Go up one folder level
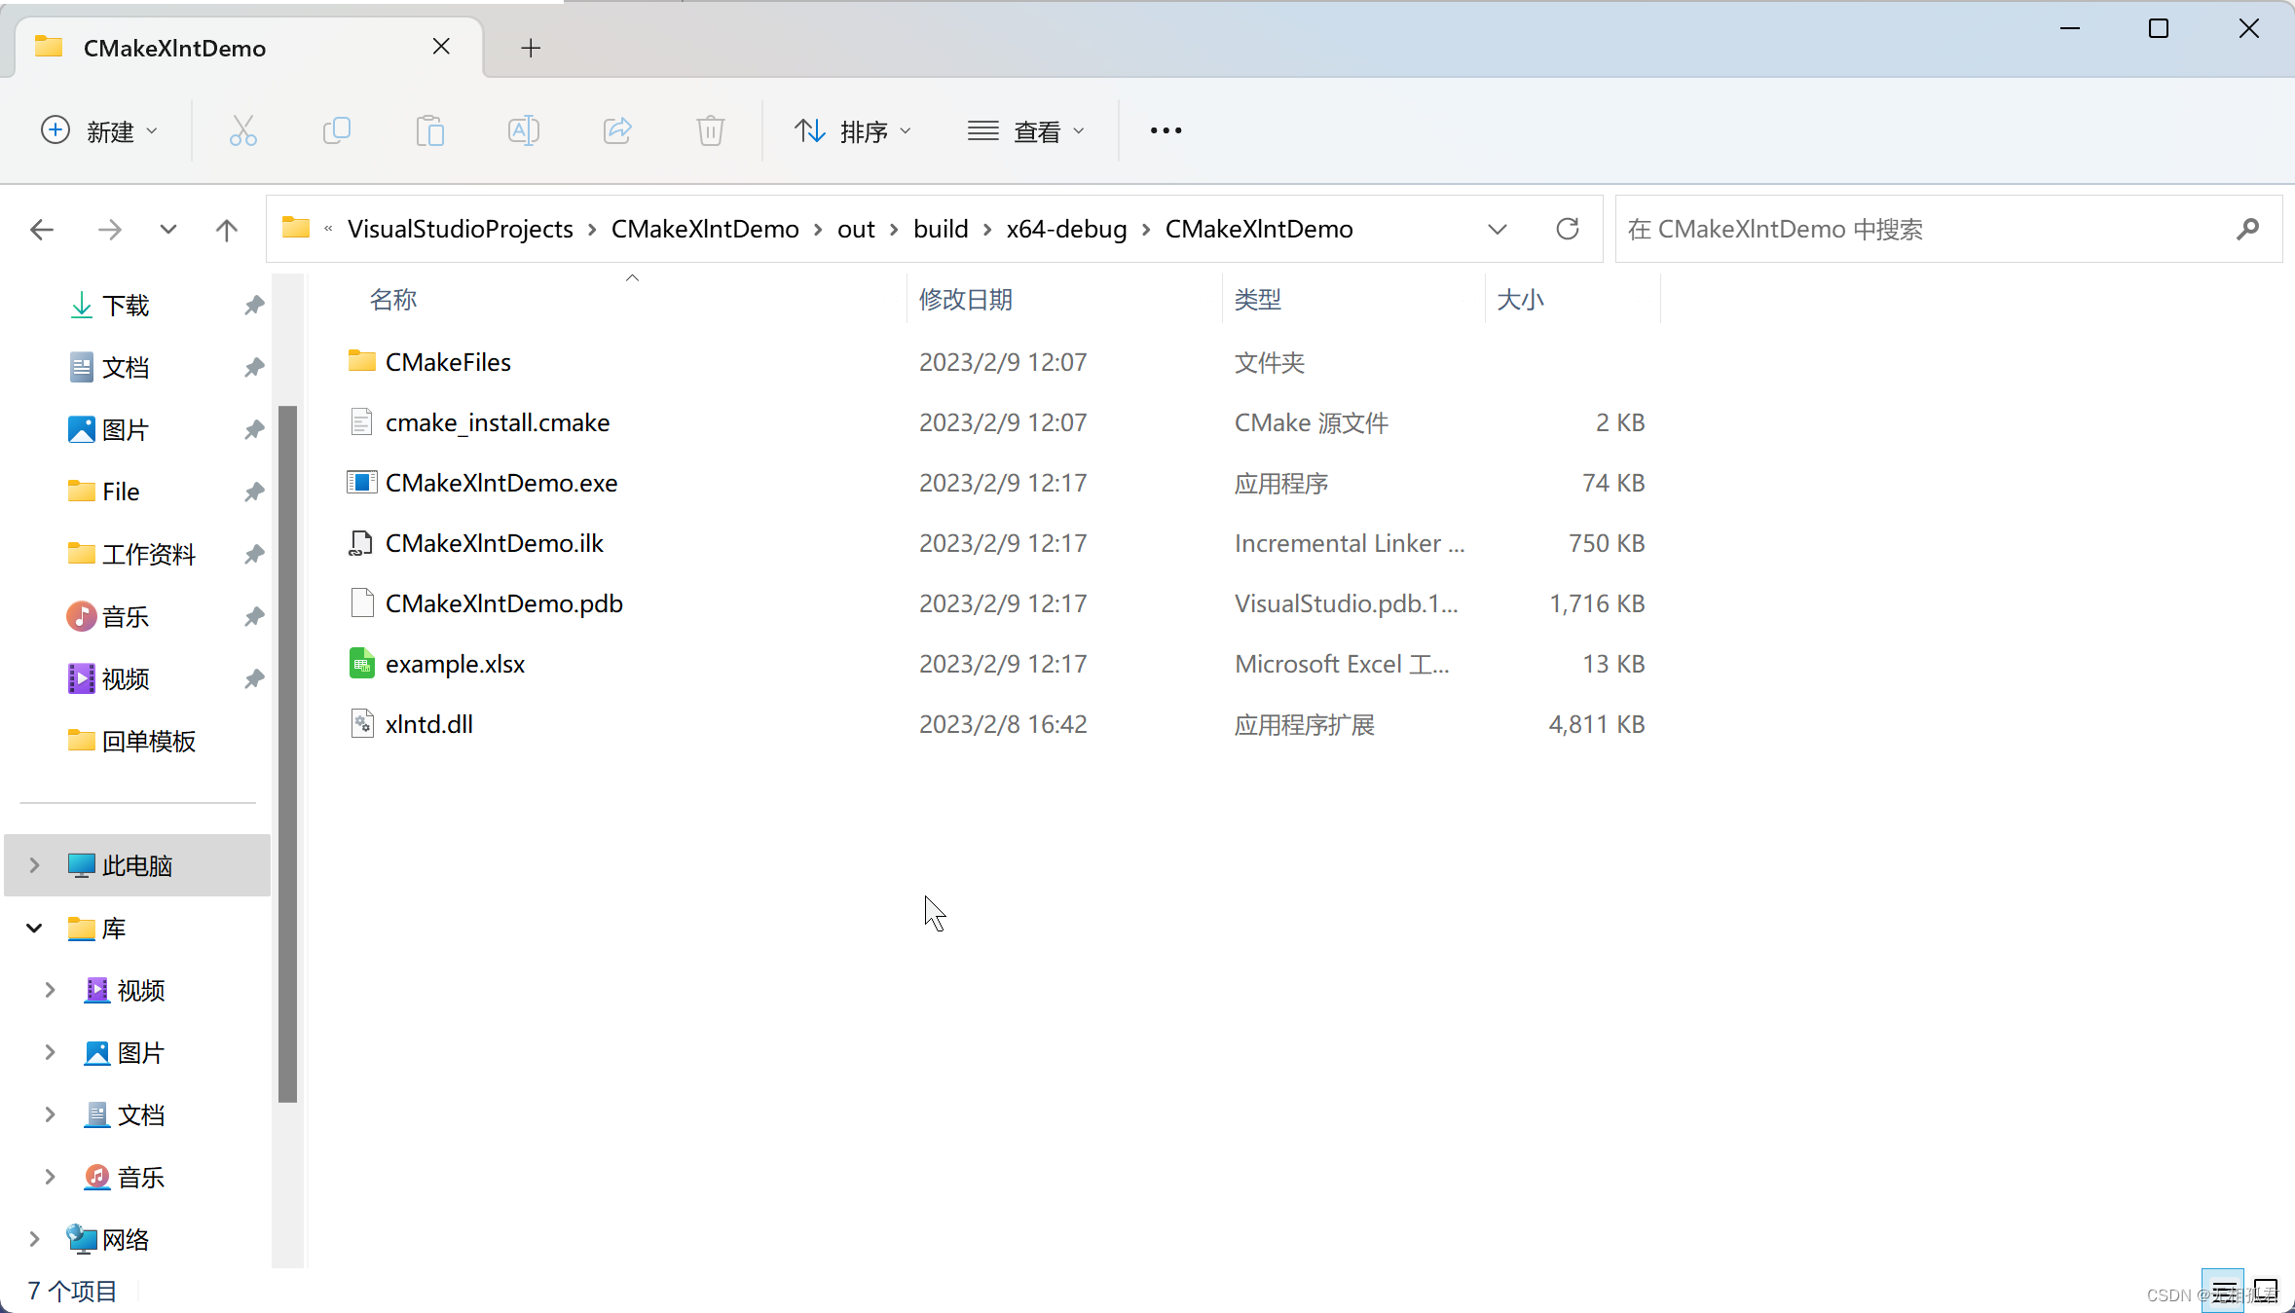The height and width of the screenshot is (1313, 2295). tap(226, 230)
